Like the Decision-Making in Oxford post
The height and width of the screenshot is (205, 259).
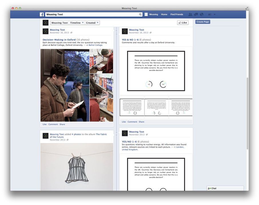(x=44, y=124)
